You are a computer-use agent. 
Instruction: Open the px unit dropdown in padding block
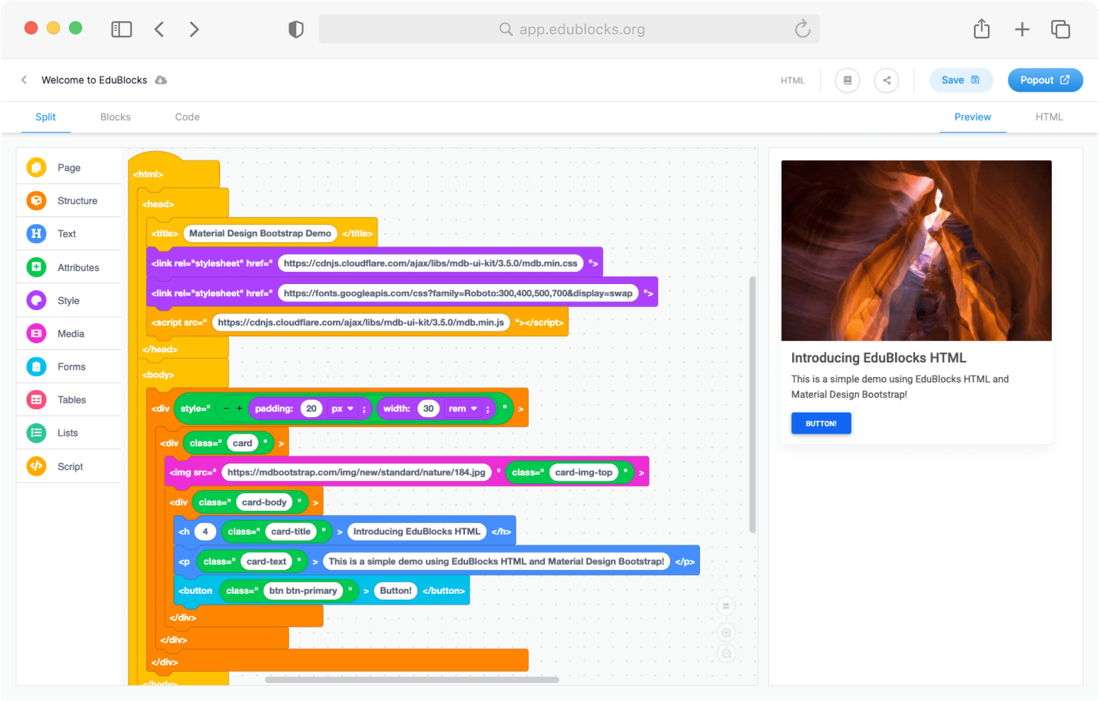click(x=342, y=409)
